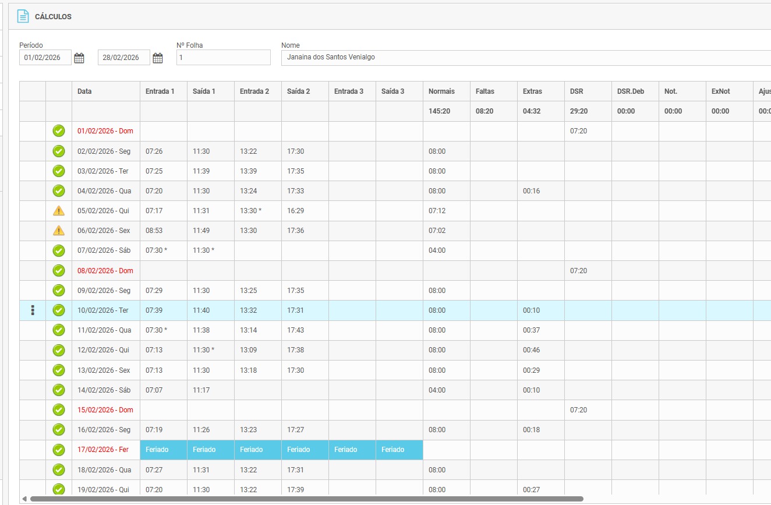Open end date calendar picker icon
771x505 pixels.
(x=158, y=58)
